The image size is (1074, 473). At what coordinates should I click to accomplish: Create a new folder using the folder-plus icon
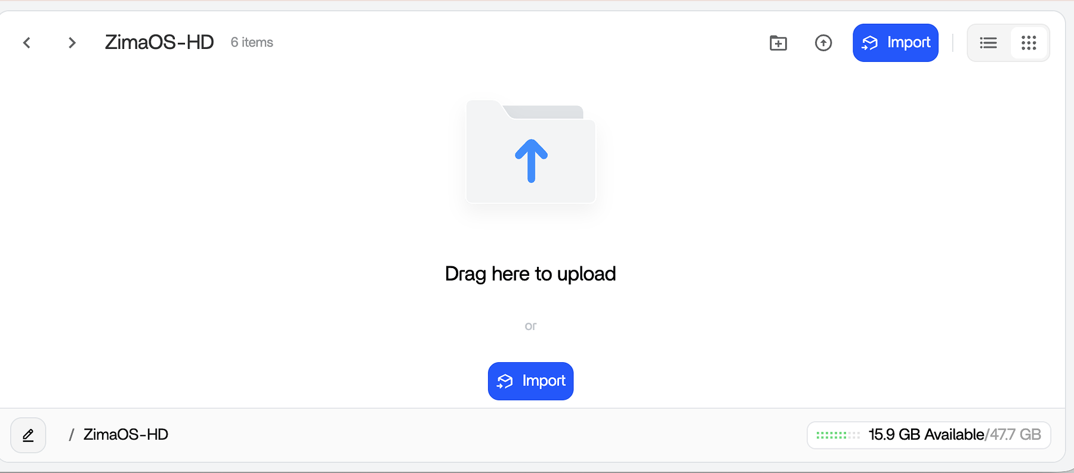[x=778, y=43]
